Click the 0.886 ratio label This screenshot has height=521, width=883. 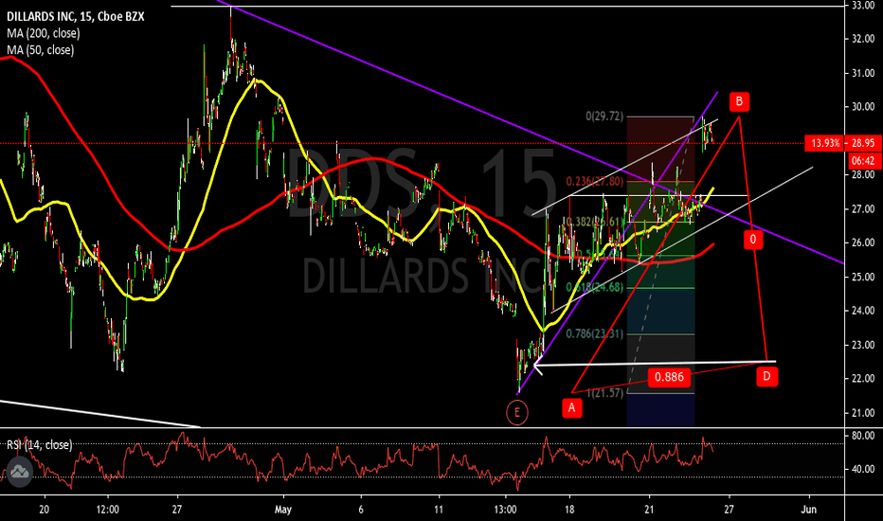coord(669,377)
